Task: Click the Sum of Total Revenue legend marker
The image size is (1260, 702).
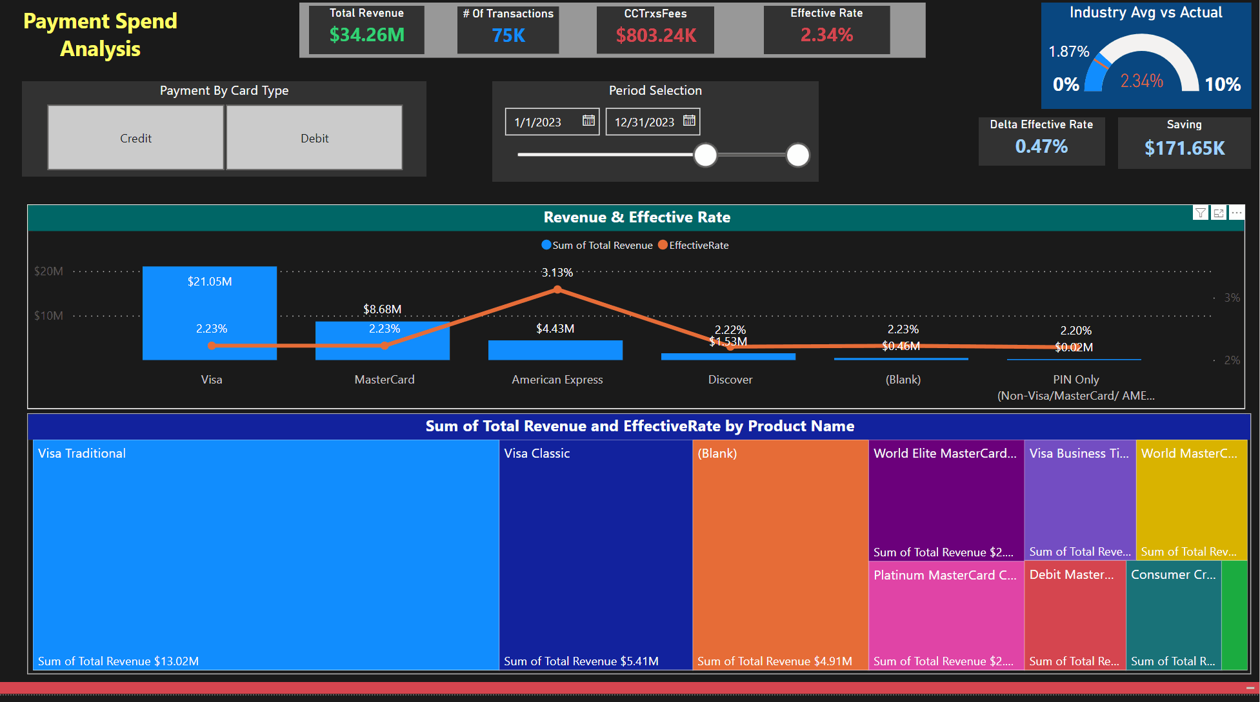Action: coord(546,245)
